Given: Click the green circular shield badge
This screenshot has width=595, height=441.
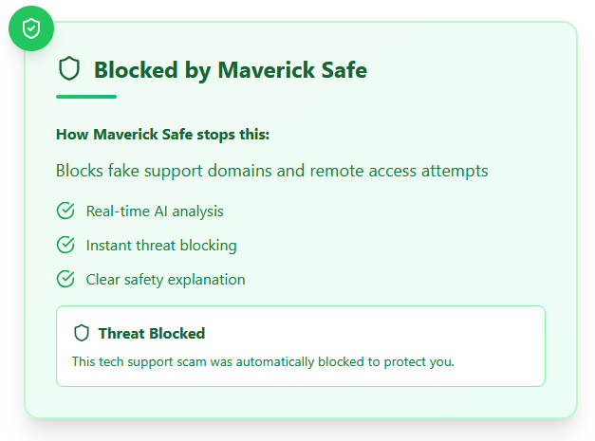Looking at the screenshot, I should (31, 28).
